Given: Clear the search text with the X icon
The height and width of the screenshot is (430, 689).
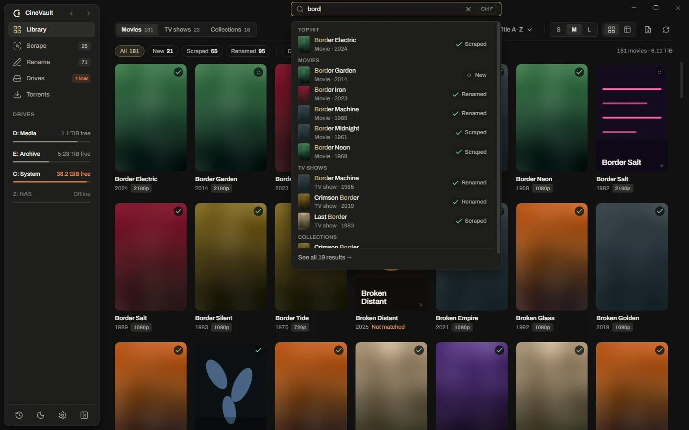Looking at the screenshot, I should coord(468,9).
